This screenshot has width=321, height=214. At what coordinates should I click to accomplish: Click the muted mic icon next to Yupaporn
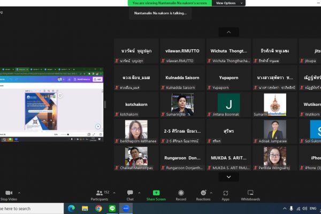(x=209, y=88)
